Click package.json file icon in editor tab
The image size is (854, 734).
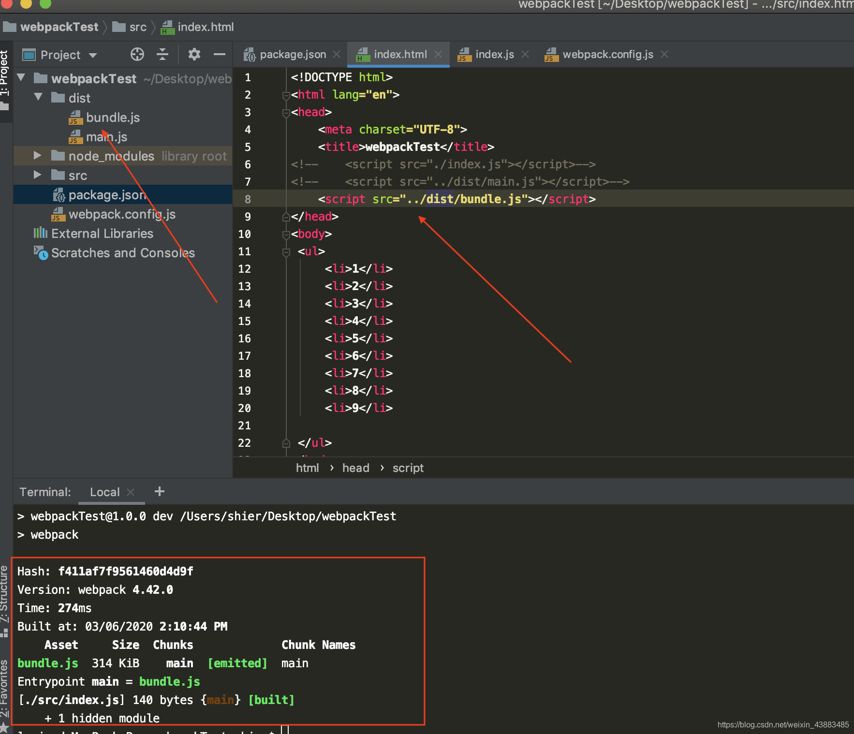pyautogui.click(x=250, y=55)
